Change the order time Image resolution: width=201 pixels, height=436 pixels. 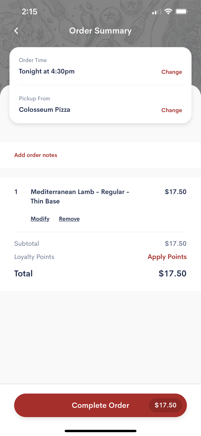(x=171, y=72)
